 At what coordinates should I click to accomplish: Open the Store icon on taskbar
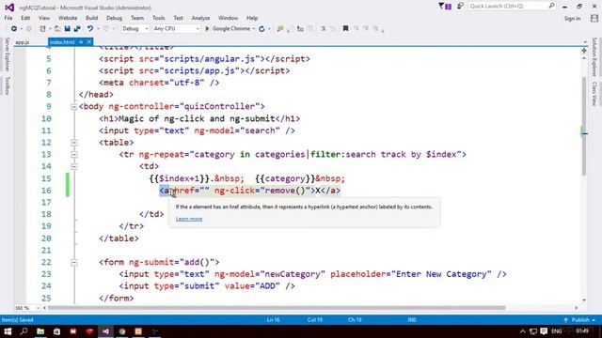(x=56, y=331)
